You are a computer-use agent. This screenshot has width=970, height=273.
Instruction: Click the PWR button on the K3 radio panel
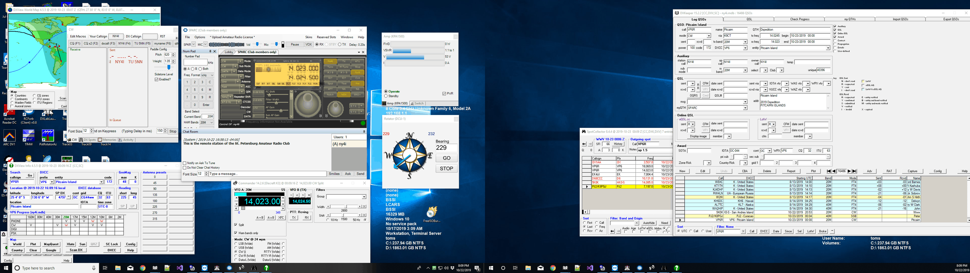330,61
